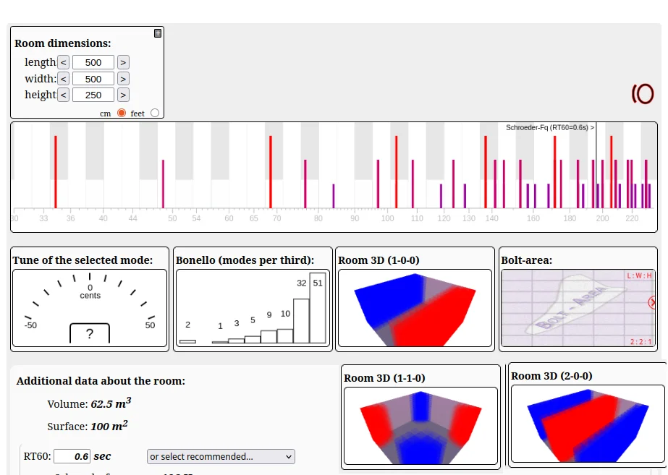Click the RT60 seconds input field
Viewport: 668px width, 475px height.
point(72,456)
